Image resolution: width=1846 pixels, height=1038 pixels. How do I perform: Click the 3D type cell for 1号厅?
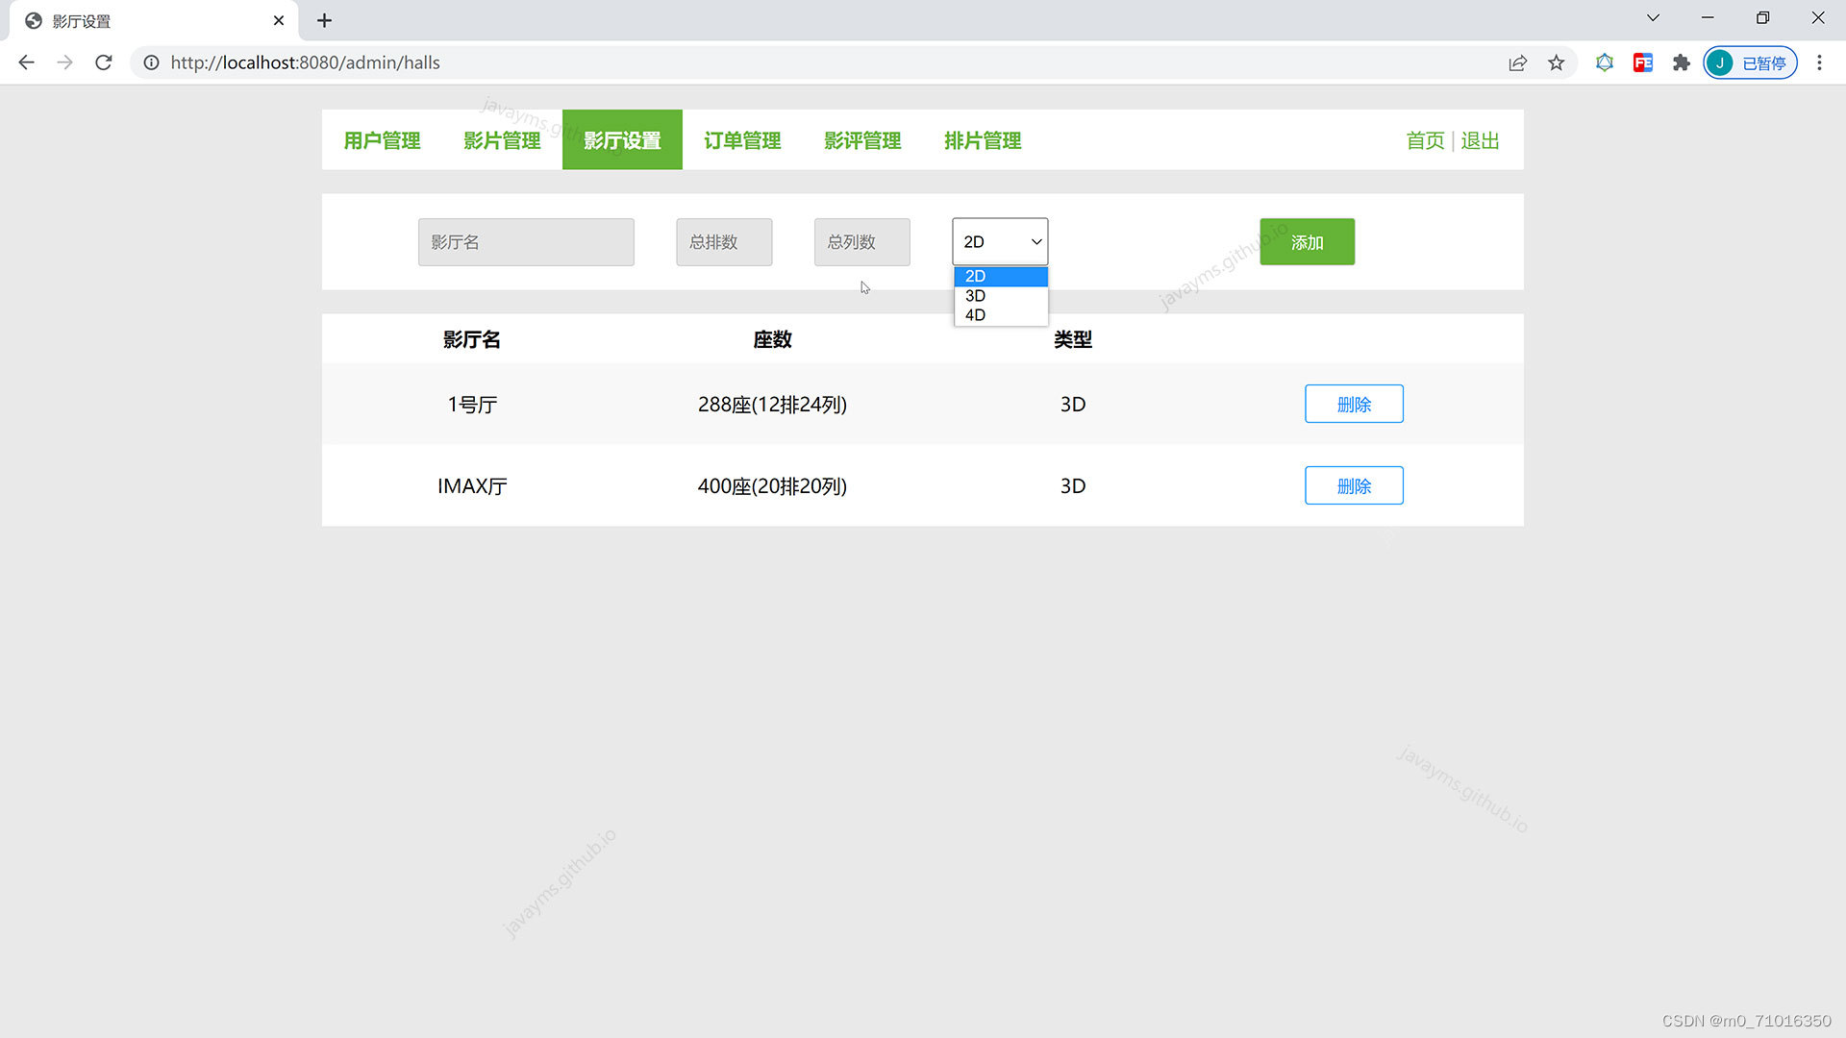coord(1073,405)
